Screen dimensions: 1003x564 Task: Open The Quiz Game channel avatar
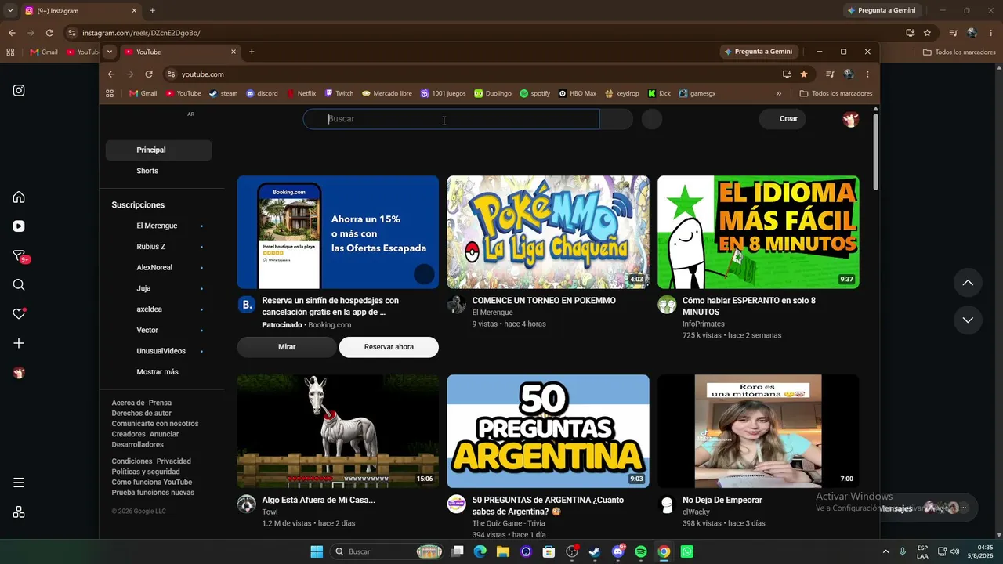(456, 504)
